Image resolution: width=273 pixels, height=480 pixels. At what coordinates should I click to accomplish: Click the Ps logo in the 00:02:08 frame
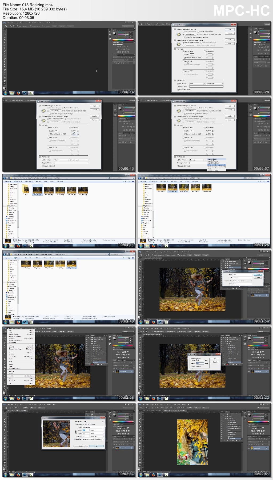(x=5, y=328)
